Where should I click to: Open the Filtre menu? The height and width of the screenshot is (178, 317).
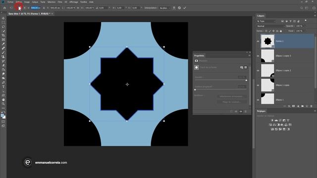60,2
